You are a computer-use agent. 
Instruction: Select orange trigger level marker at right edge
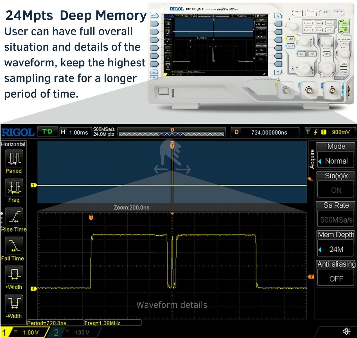point(311,277)
